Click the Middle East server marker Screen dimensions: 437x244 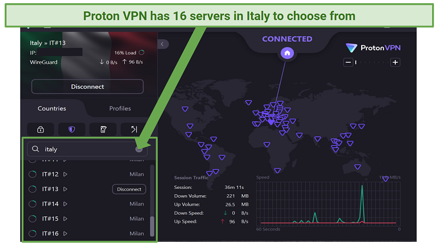pos(299,135)
